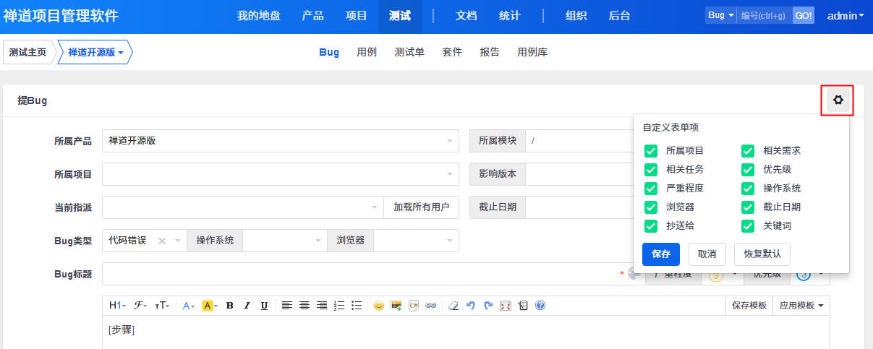Image resolution: width=873 pixels, height=349 pixels.
Task: Expand the 禅道开源版 product switcher
Action: [95, 53]
